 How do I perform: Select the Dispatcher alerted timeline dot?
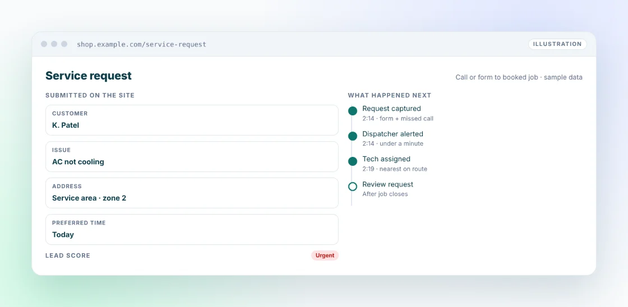353,136
